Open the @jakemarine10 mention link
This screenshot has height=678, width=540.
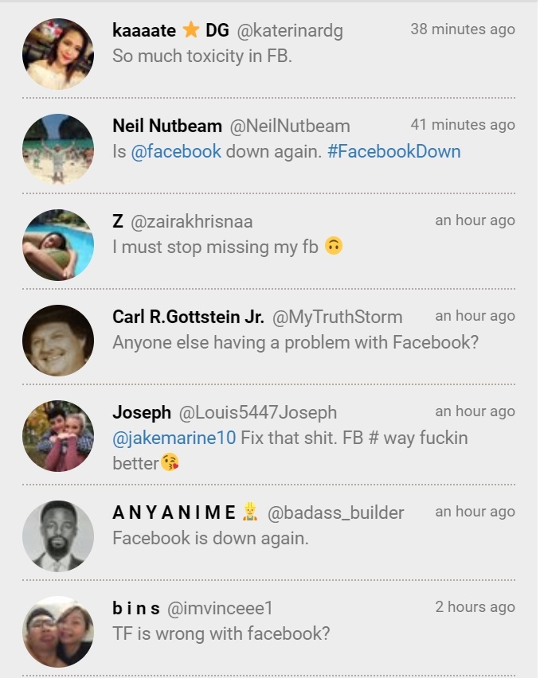[x=174, y=438]
